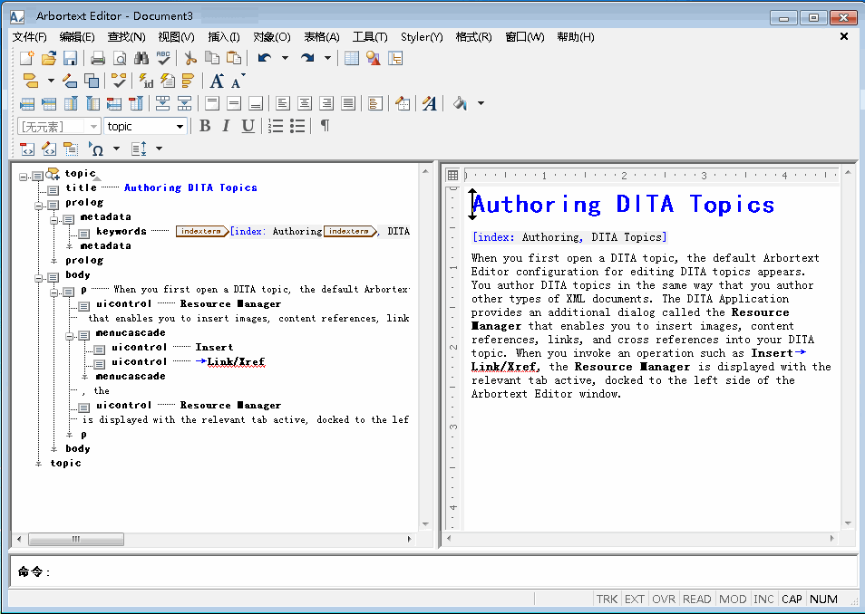
Task: Open the paint bucket color dropdown arrow
Action: click(x=481, y=103)
